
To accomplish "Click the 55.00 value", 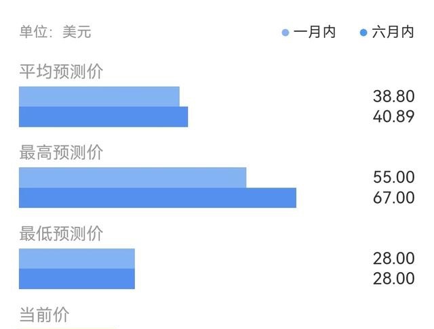I will pos(393,177).
